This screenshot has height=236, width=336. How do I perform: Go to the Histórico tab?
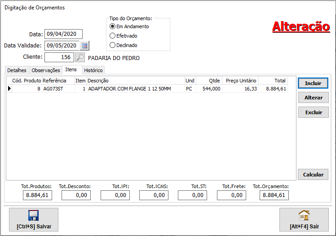pos(93,70)
